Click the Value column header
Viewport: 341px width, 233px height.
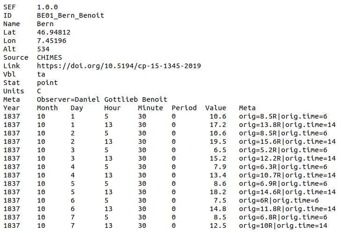point(216,108)
